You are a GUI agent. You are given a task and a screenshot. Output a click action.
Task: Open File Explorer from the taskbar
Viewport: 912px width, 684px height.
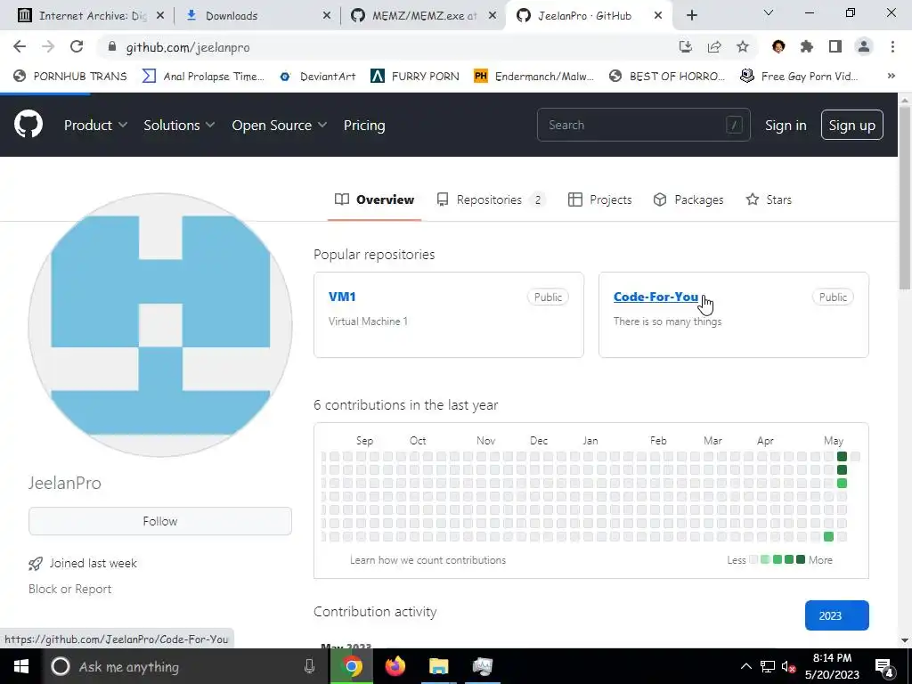coord(438,666)
